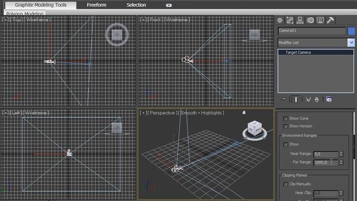357x201 pixels.
Task: Click Remove Modifier from Stack icon
Action: tap(317, 99)
